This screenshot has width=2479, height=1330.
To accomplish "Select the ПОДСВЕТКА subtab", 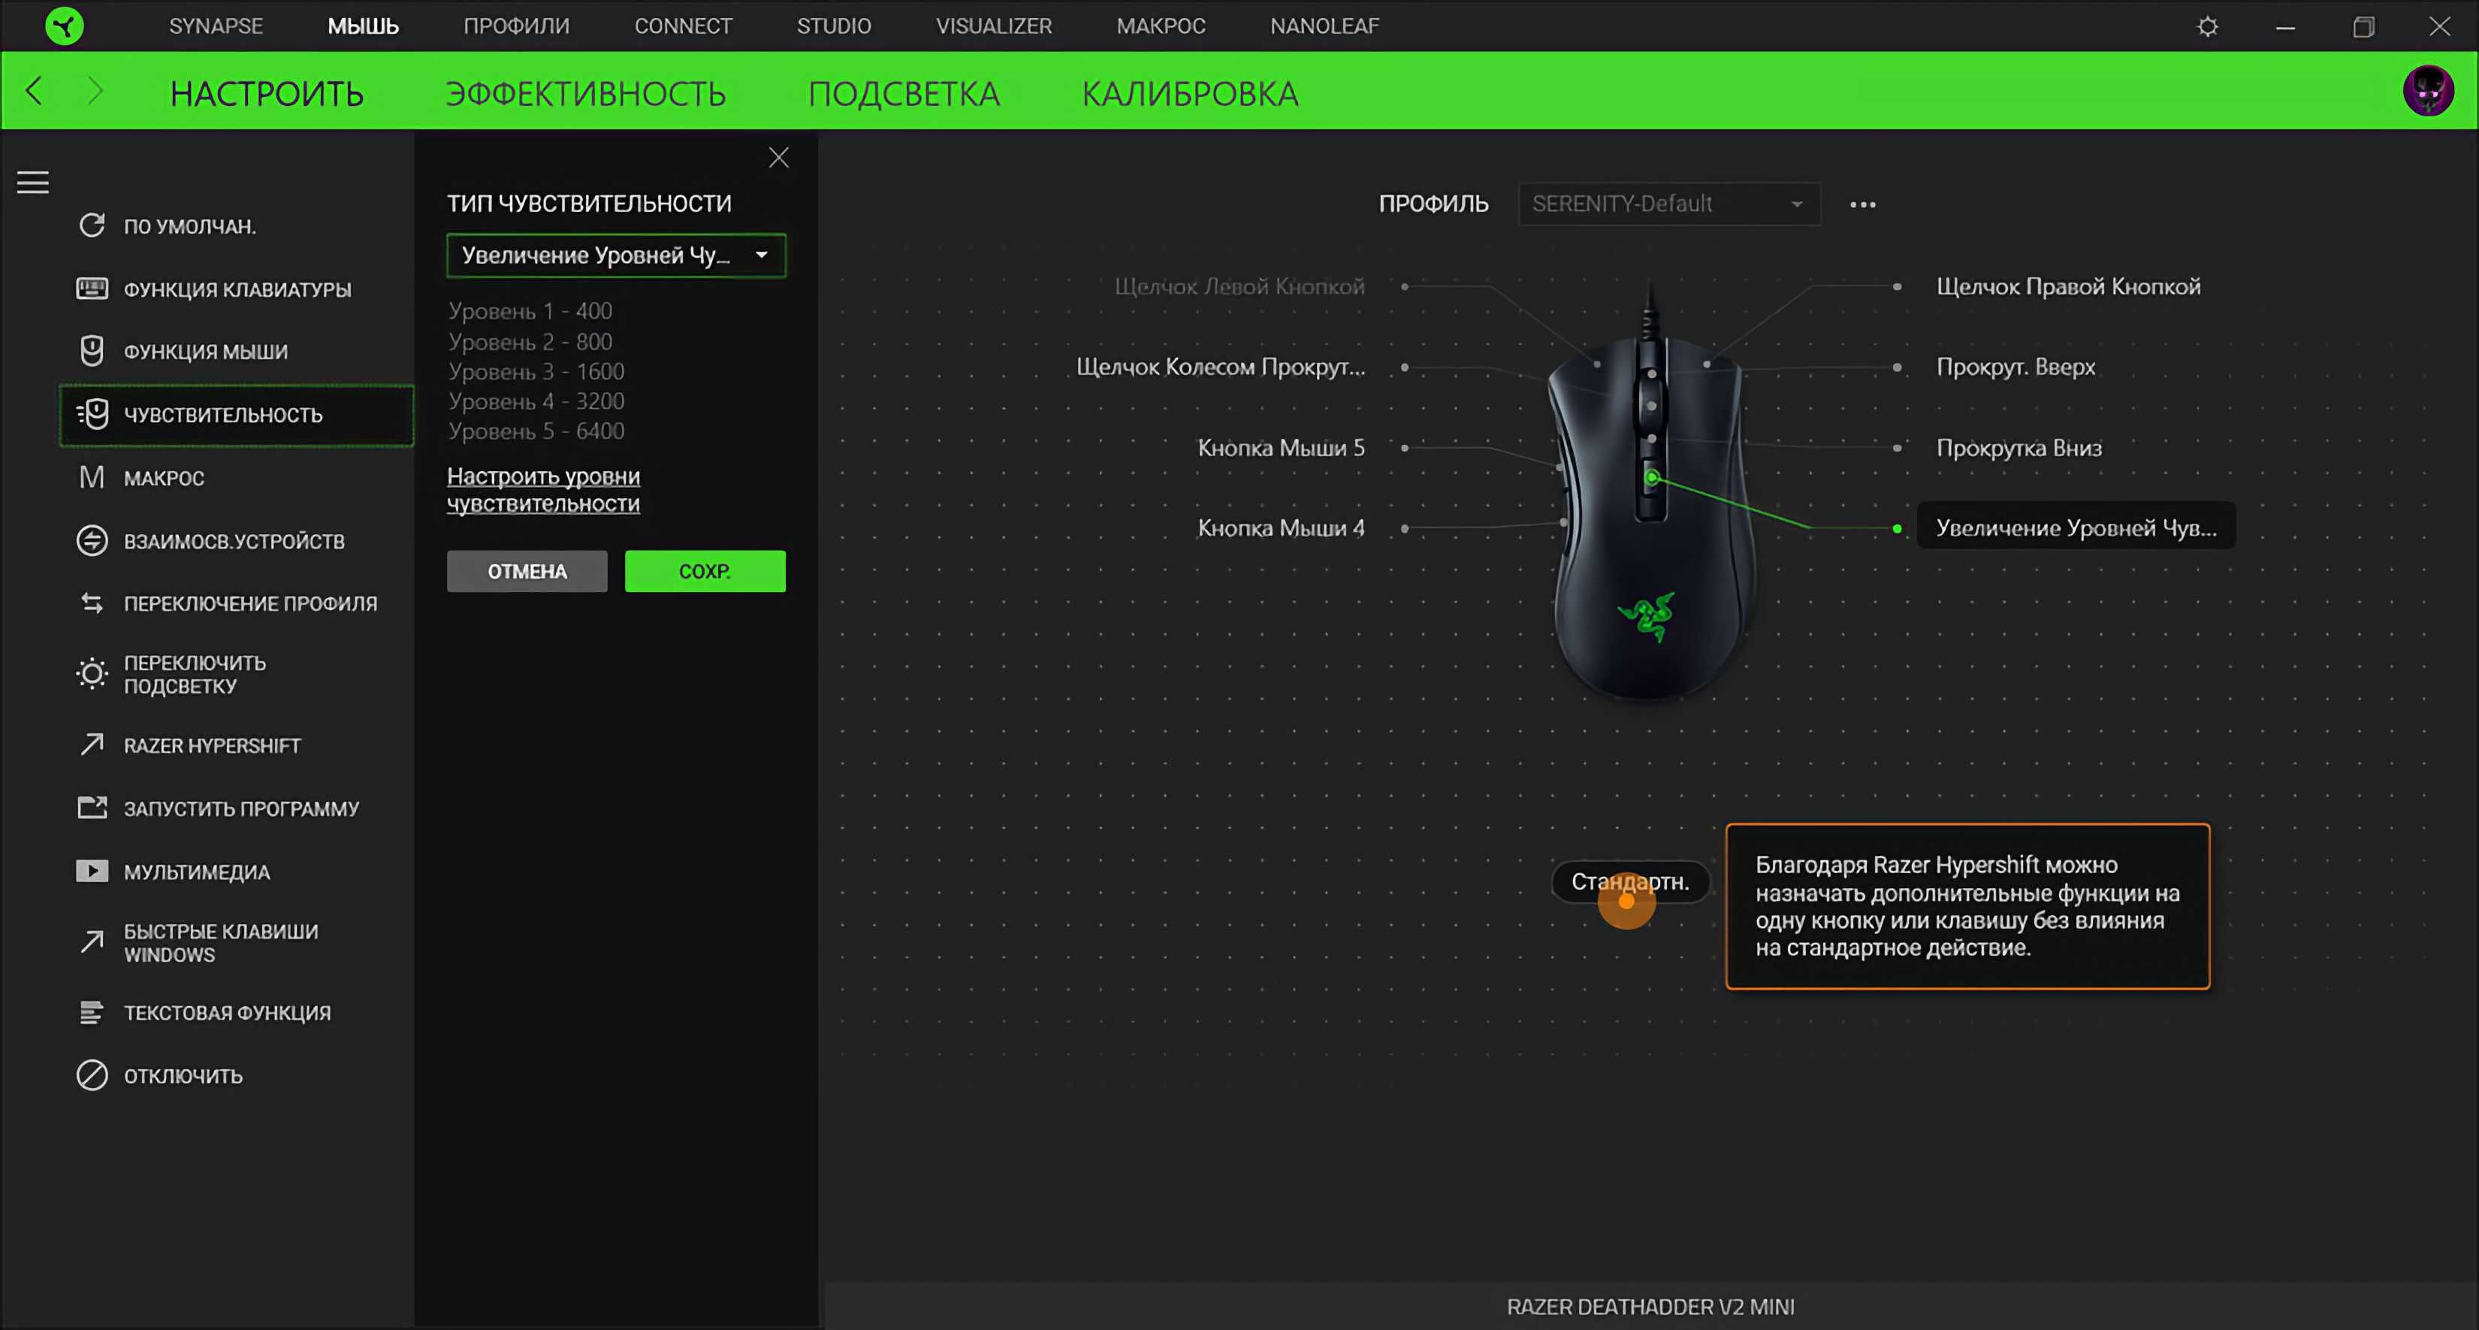I will tap(904, 93).
